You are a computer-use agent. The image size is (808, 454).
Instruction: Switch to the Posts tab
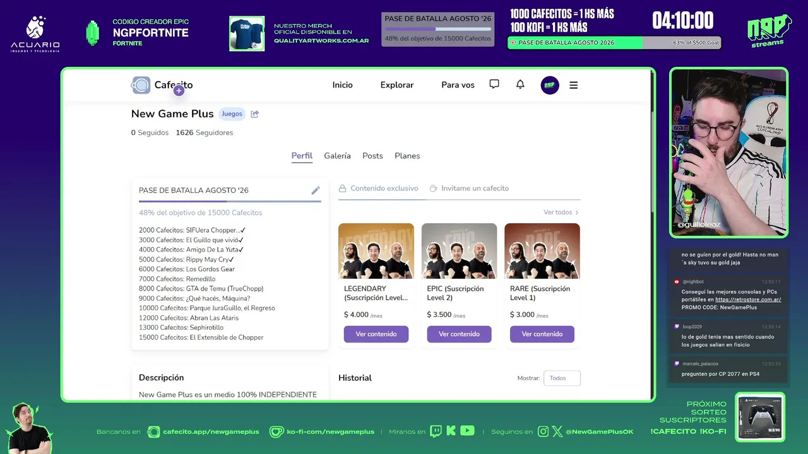pyautogui.click(x=372, y=156)
